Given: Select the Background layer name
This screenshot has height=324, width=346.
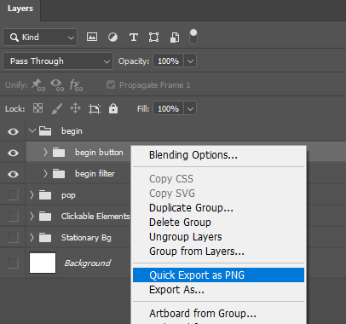Looking at the screenshot, I should point(88,263).
